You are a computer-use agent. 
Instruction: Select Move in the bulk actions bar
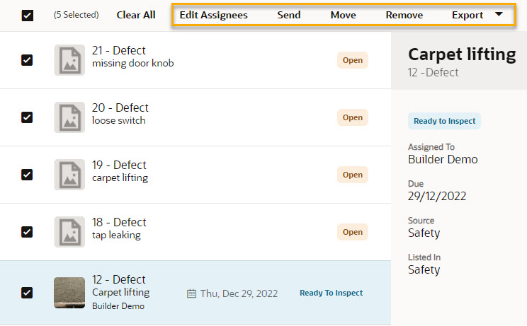click(x=343, y=15)
